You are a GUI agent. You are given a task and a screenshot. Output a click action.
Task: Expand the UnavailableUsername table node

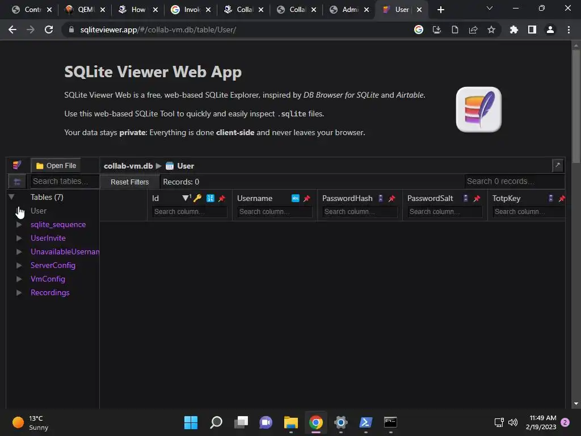[x=19, y=251]
